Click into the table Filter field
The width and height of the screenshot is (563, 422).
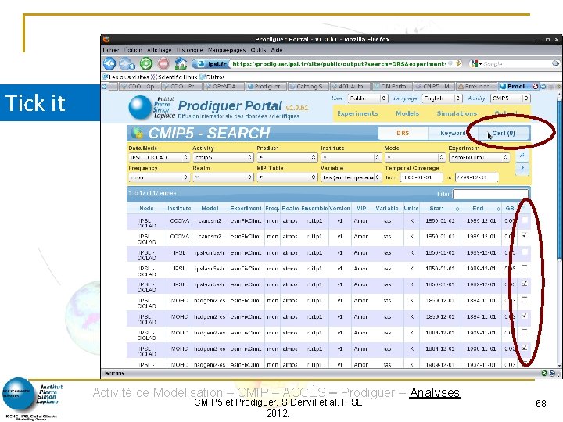tap(490, 194)
